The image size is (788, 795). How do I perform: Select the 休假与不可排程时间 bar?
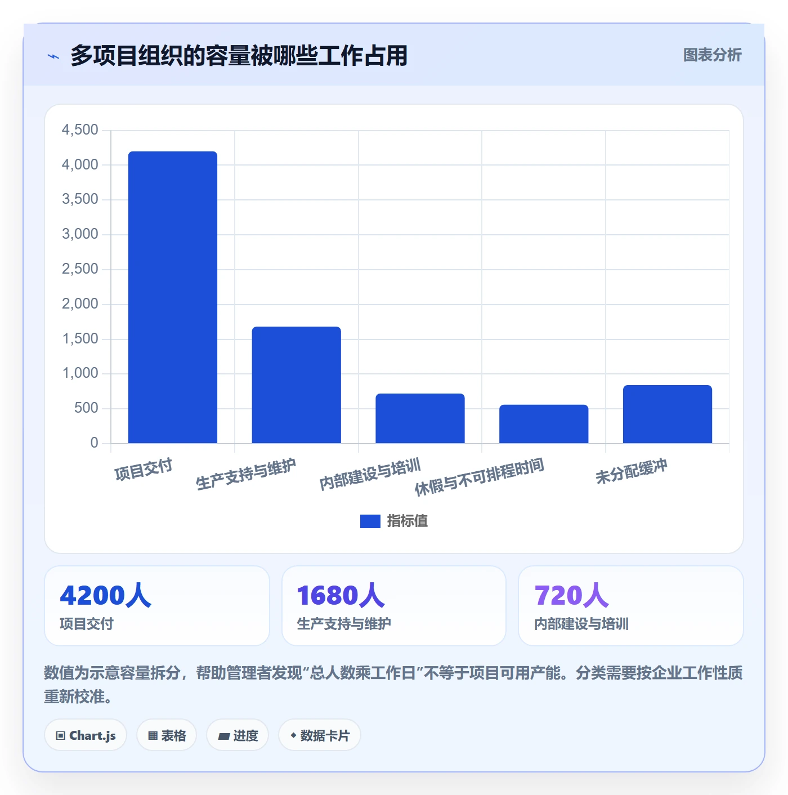pyautogui.click(x=544, y=424)
